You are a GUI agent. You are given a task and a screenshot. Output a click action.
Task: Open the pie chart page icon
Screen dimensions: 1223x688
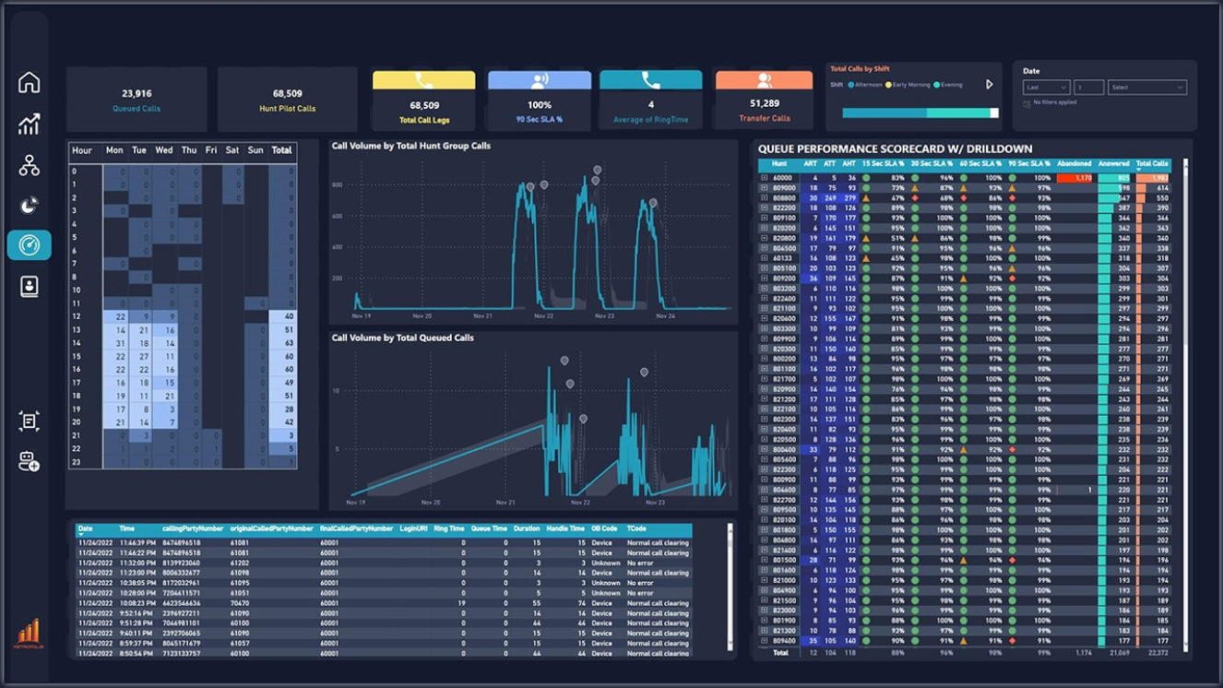pyautogui.click(x=29, y=205)
